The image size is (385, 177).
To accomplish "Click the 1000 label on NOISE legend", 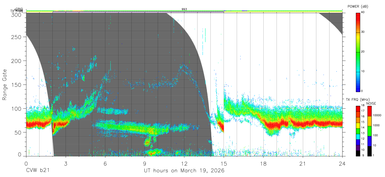I will (x=377, y=125).
